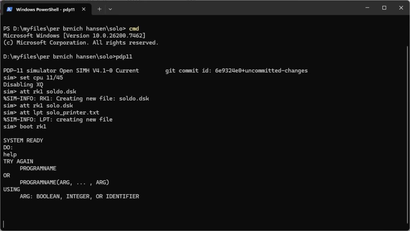Click the 'ARG: BOOLEAN, INTEGER, OR IDENTIFIER' line
Screen dimensions: 410x231
click(79, 197)
